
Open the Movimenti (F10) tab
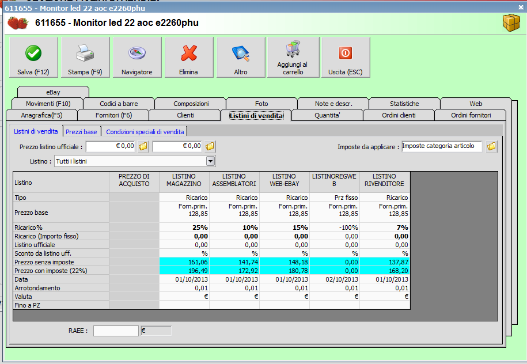coord(48,104)
